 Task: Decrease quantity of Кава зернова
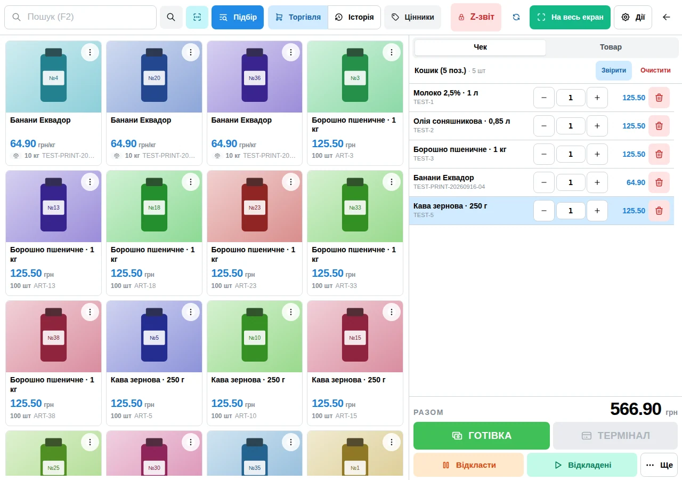tap(544, 211)
